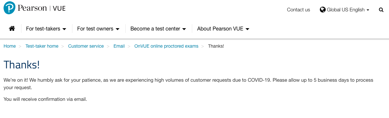
Task: Click the globe language icon
Action: tap(322, 10)
